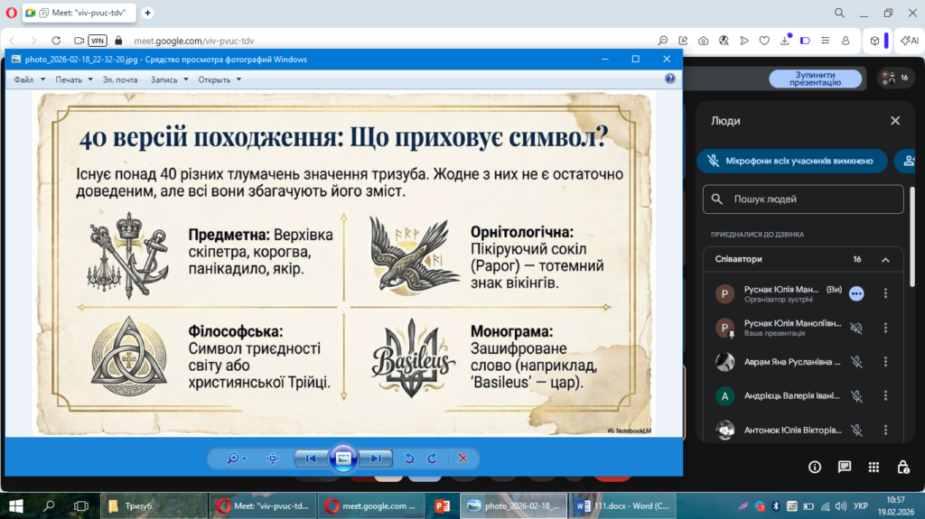Go to previous photo in viewer
Viewport: 925px width, 519px height.
pyautogui.click(x=310, y=459)
